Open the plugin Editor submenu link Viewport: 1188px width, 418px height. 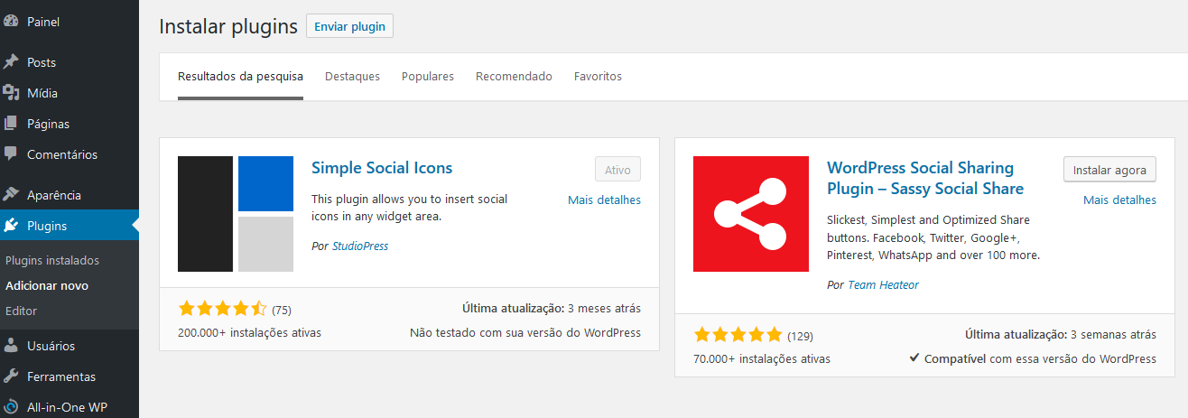pyautogui.click(x=21, y=311)
